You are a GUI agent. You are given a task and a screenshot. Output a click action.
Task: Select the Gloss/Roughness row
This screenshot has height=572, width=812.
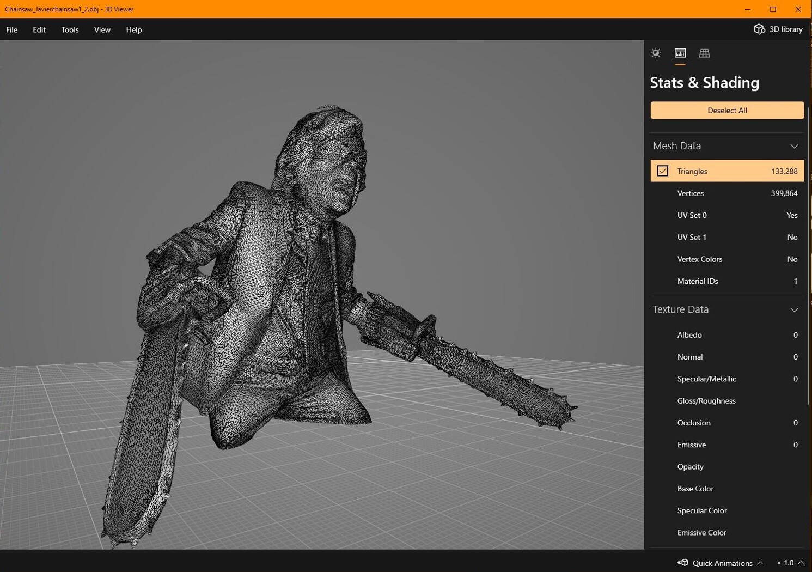(727, 401)
